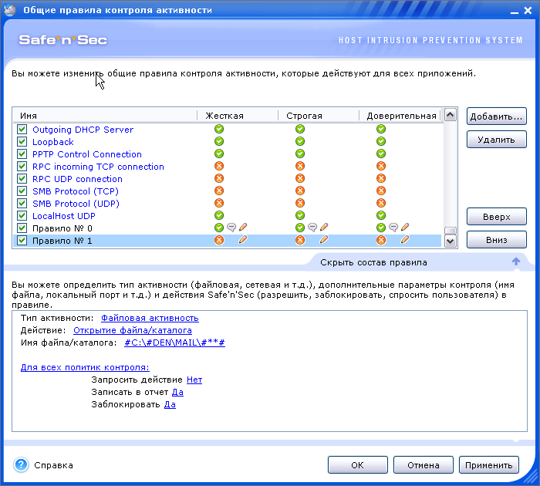Click the Применить button
This screenshot has height=486, width=540.
tap(489, 465)
